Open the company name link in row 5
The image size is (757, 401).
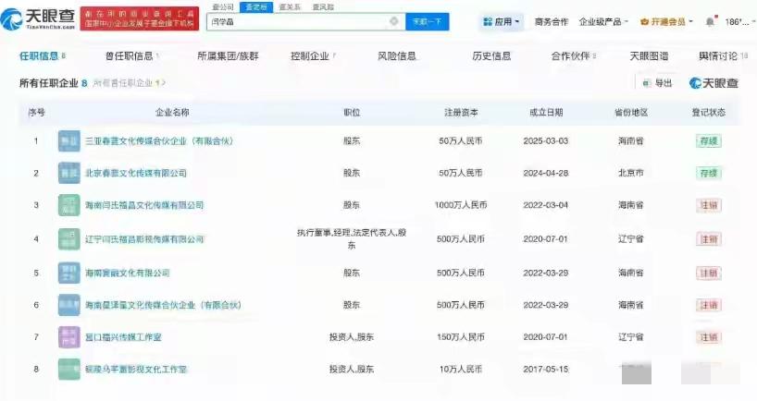pyautogui.click(x=127, y=273)
